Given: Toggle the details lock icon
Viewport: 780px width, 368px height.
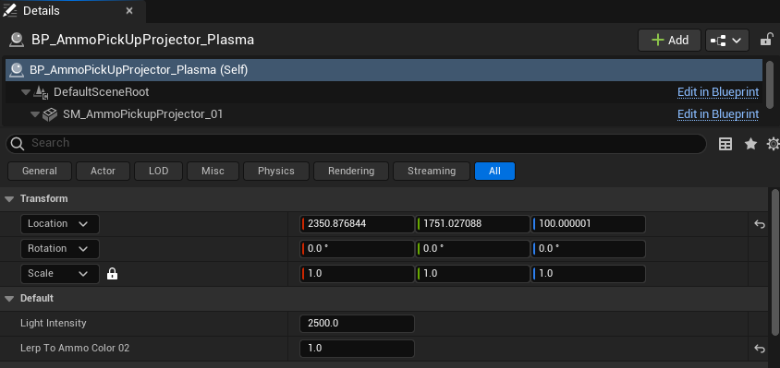Looking at the screenshot, I should tap(766, 40).
